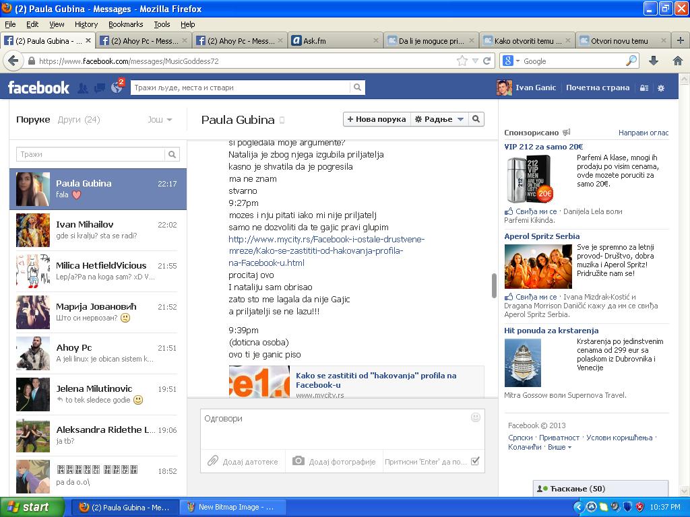Click Услови коришћења footer link
The height and width of the screenshot is (517, 690).
click(619, 438)
